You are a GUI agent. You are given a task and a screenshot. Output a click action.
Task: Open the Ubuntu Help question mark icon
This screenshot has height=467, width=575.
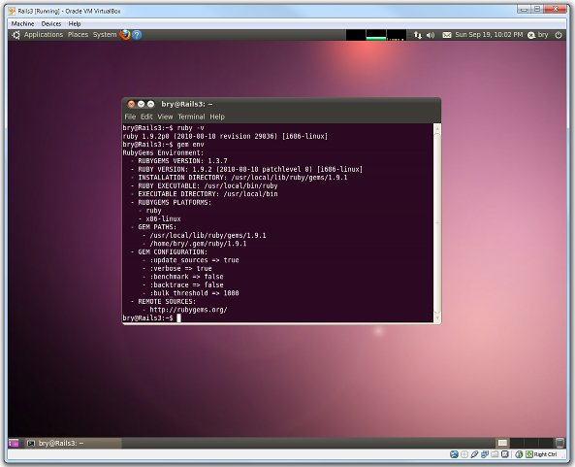tap(137, 35)
